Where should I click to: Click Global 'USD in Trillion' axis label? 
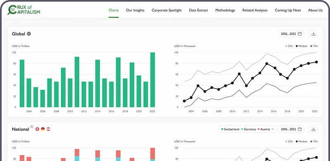[21, 46]
